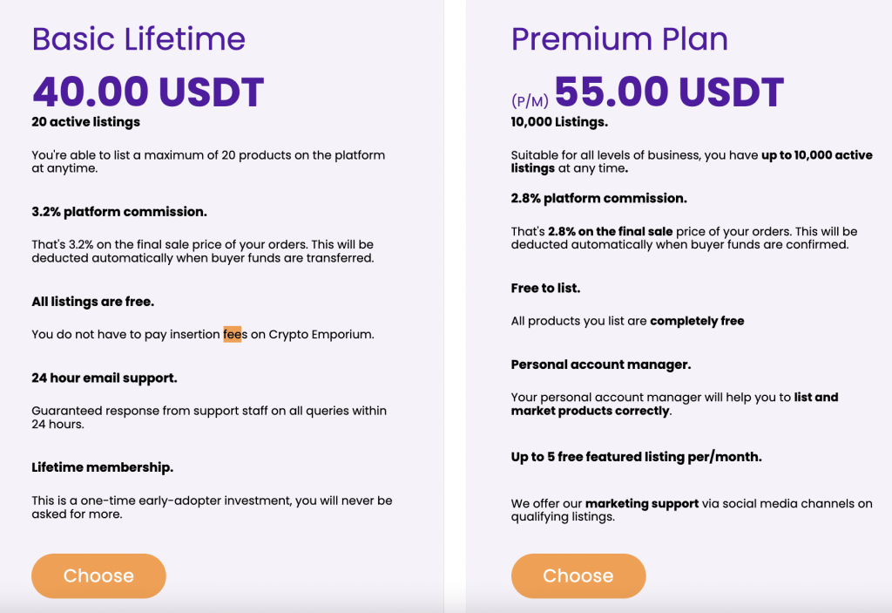
Task: Click '24 hour email support.' heading
Action: point(105,378)
